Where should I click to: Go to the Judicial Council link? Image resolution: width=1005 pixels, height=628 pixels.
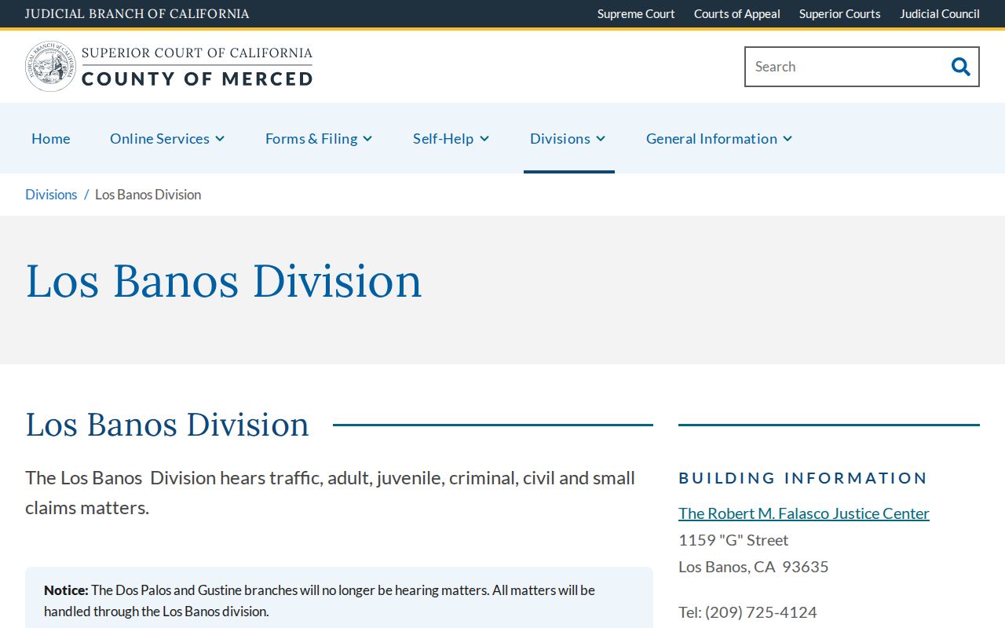[x=940, y=14]
